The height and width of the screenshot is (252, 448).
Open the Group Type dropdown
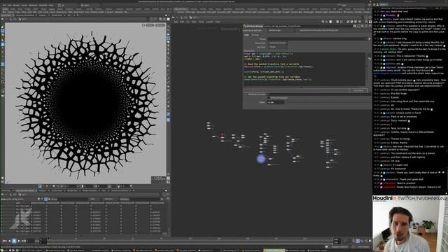coord(278,43)
